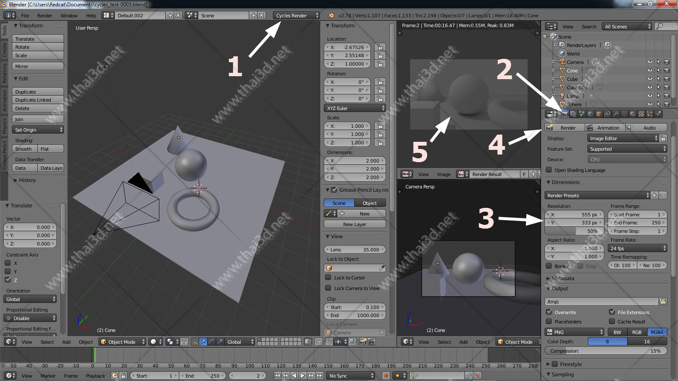
Task: Click the Texture checkerboard properties tab
Action: (641, 114)
